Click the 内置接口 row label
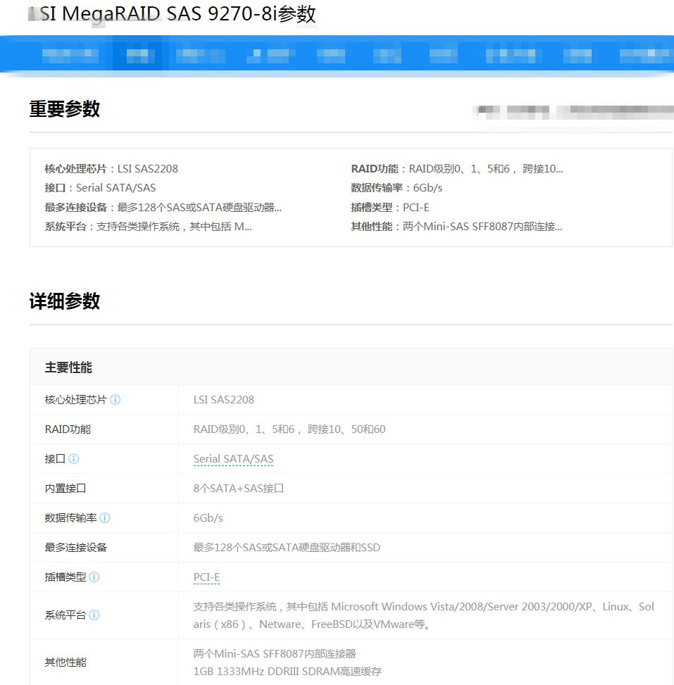674x685 pixels. 65,489
